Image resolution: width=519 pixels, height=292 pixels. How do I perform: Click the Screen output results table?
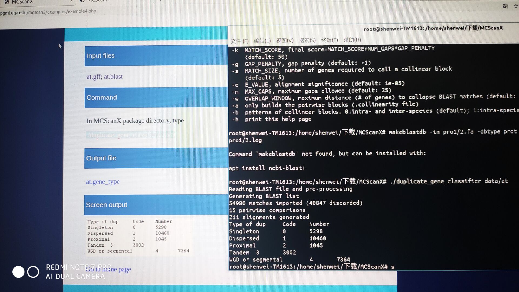(138, 236)
